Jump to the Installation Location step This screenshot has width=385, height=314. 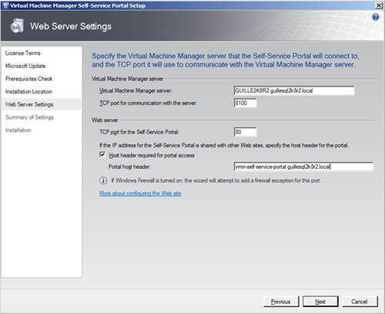28,92
